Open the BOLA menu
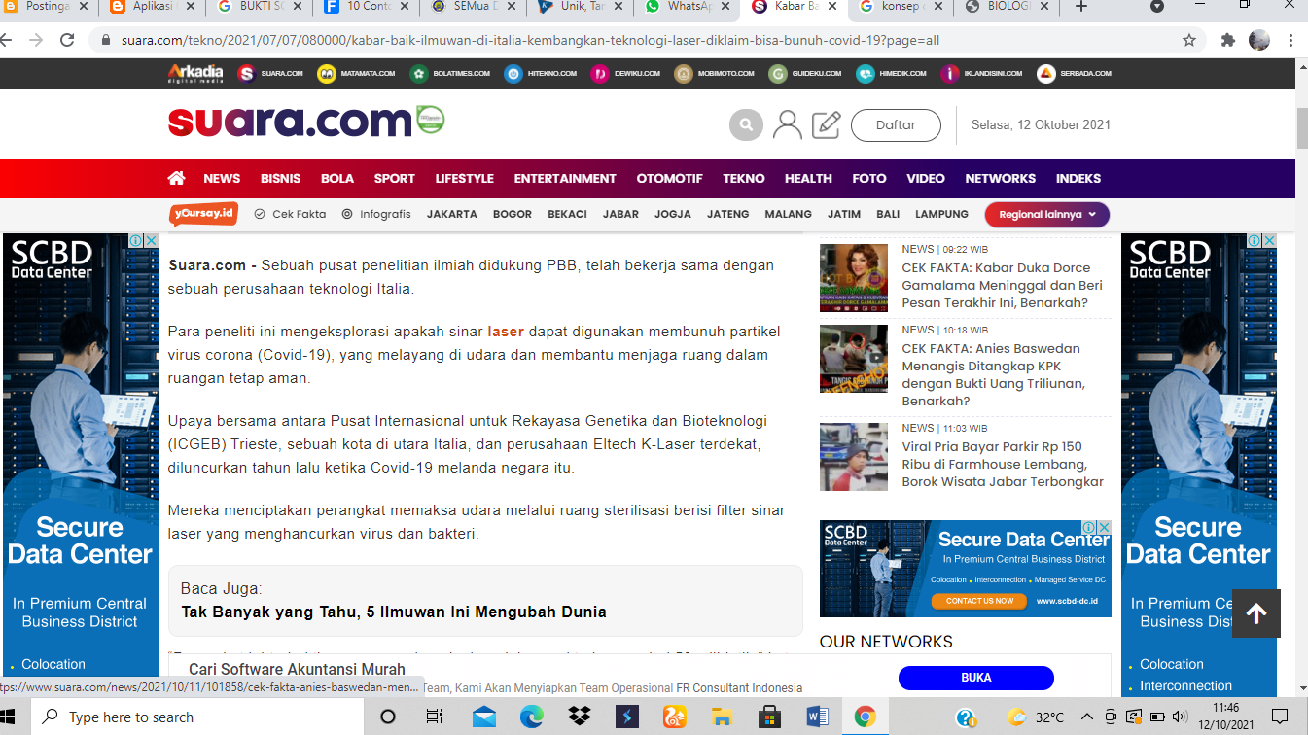Image resolution: width=1308 pixels, height=735 pixels. (337, 179)
